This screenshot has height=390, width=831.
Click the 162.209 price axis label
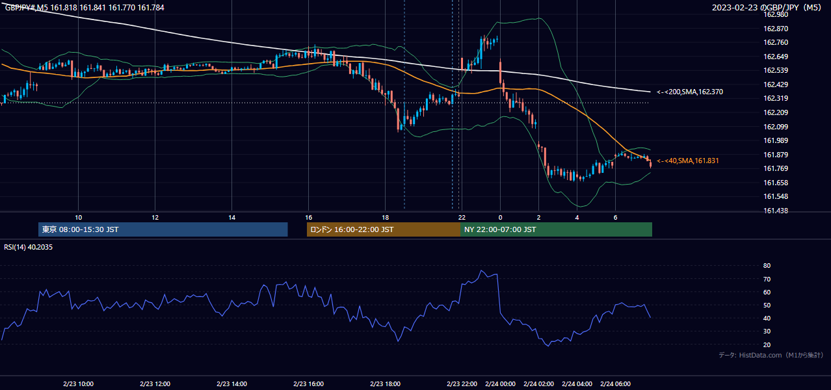775,112
